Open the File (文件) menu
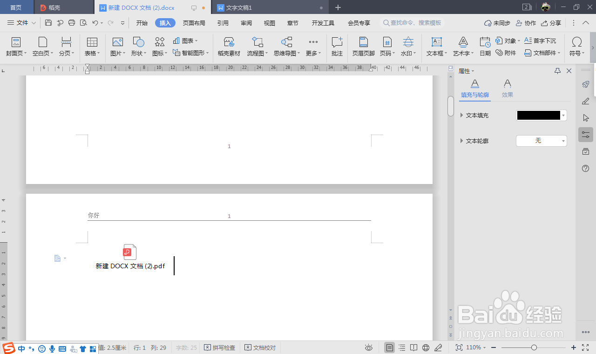 (22, 23)
